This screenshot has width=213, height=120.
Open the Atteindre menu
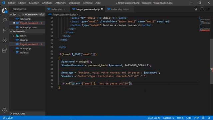61,3
